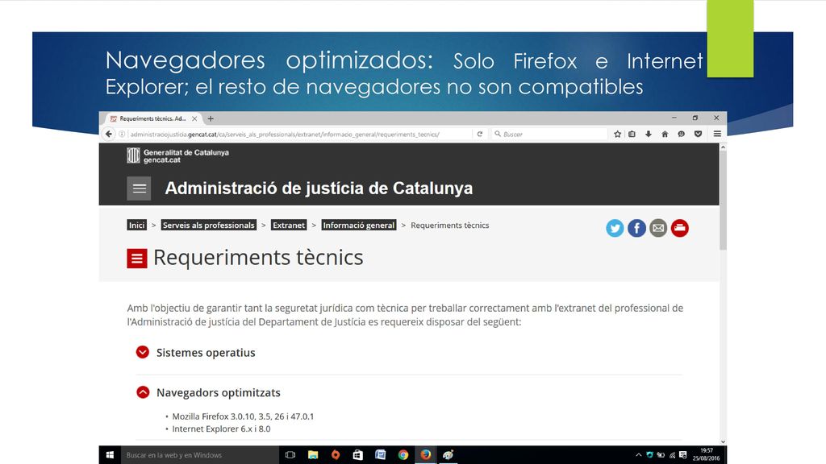Screen dimensions: 826x464
Task: Open Word from the taskbar
Action: tap(381, 455)
